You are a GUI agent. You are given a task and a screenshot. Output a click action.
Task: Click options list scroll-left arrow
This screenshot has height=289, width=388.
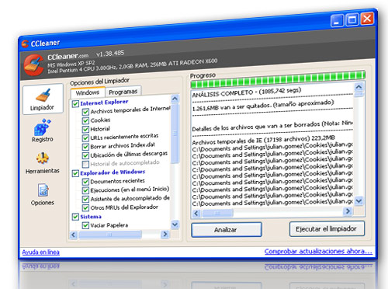74,235
